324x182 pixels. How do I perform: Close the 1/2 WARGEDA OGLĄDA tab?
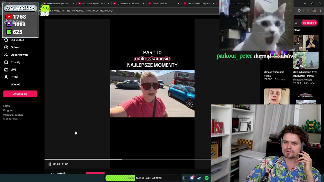(144, 4)
